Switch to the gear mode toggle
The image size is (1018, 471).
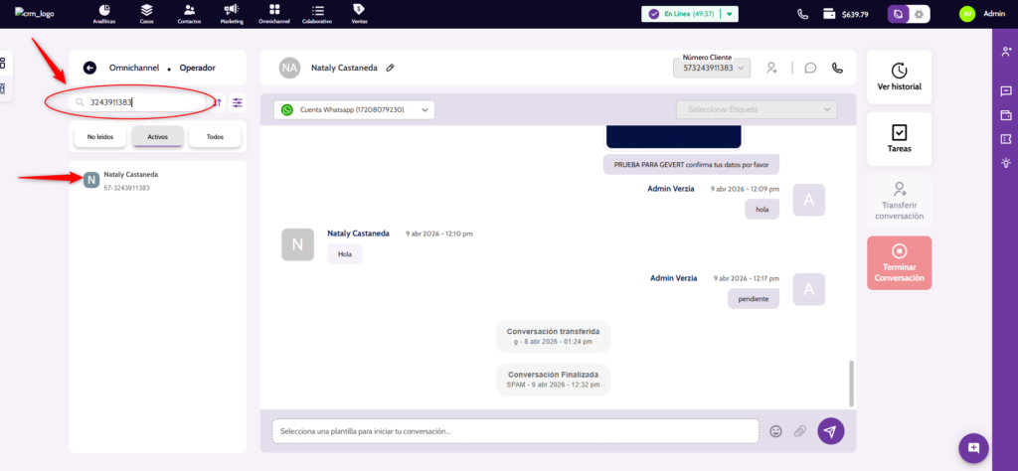click(920, 14)
